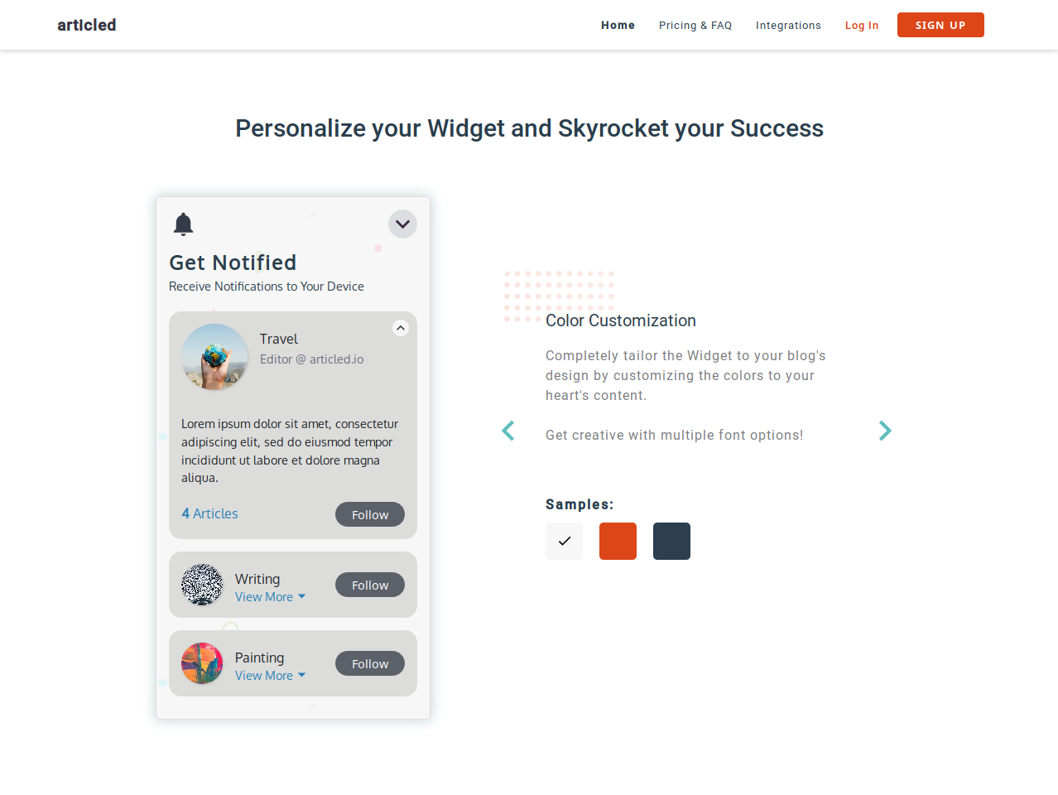Collapse the widget with the chevron-down button
The height and width of the screenshot is (795, 1058).
(x=402, y=224)
